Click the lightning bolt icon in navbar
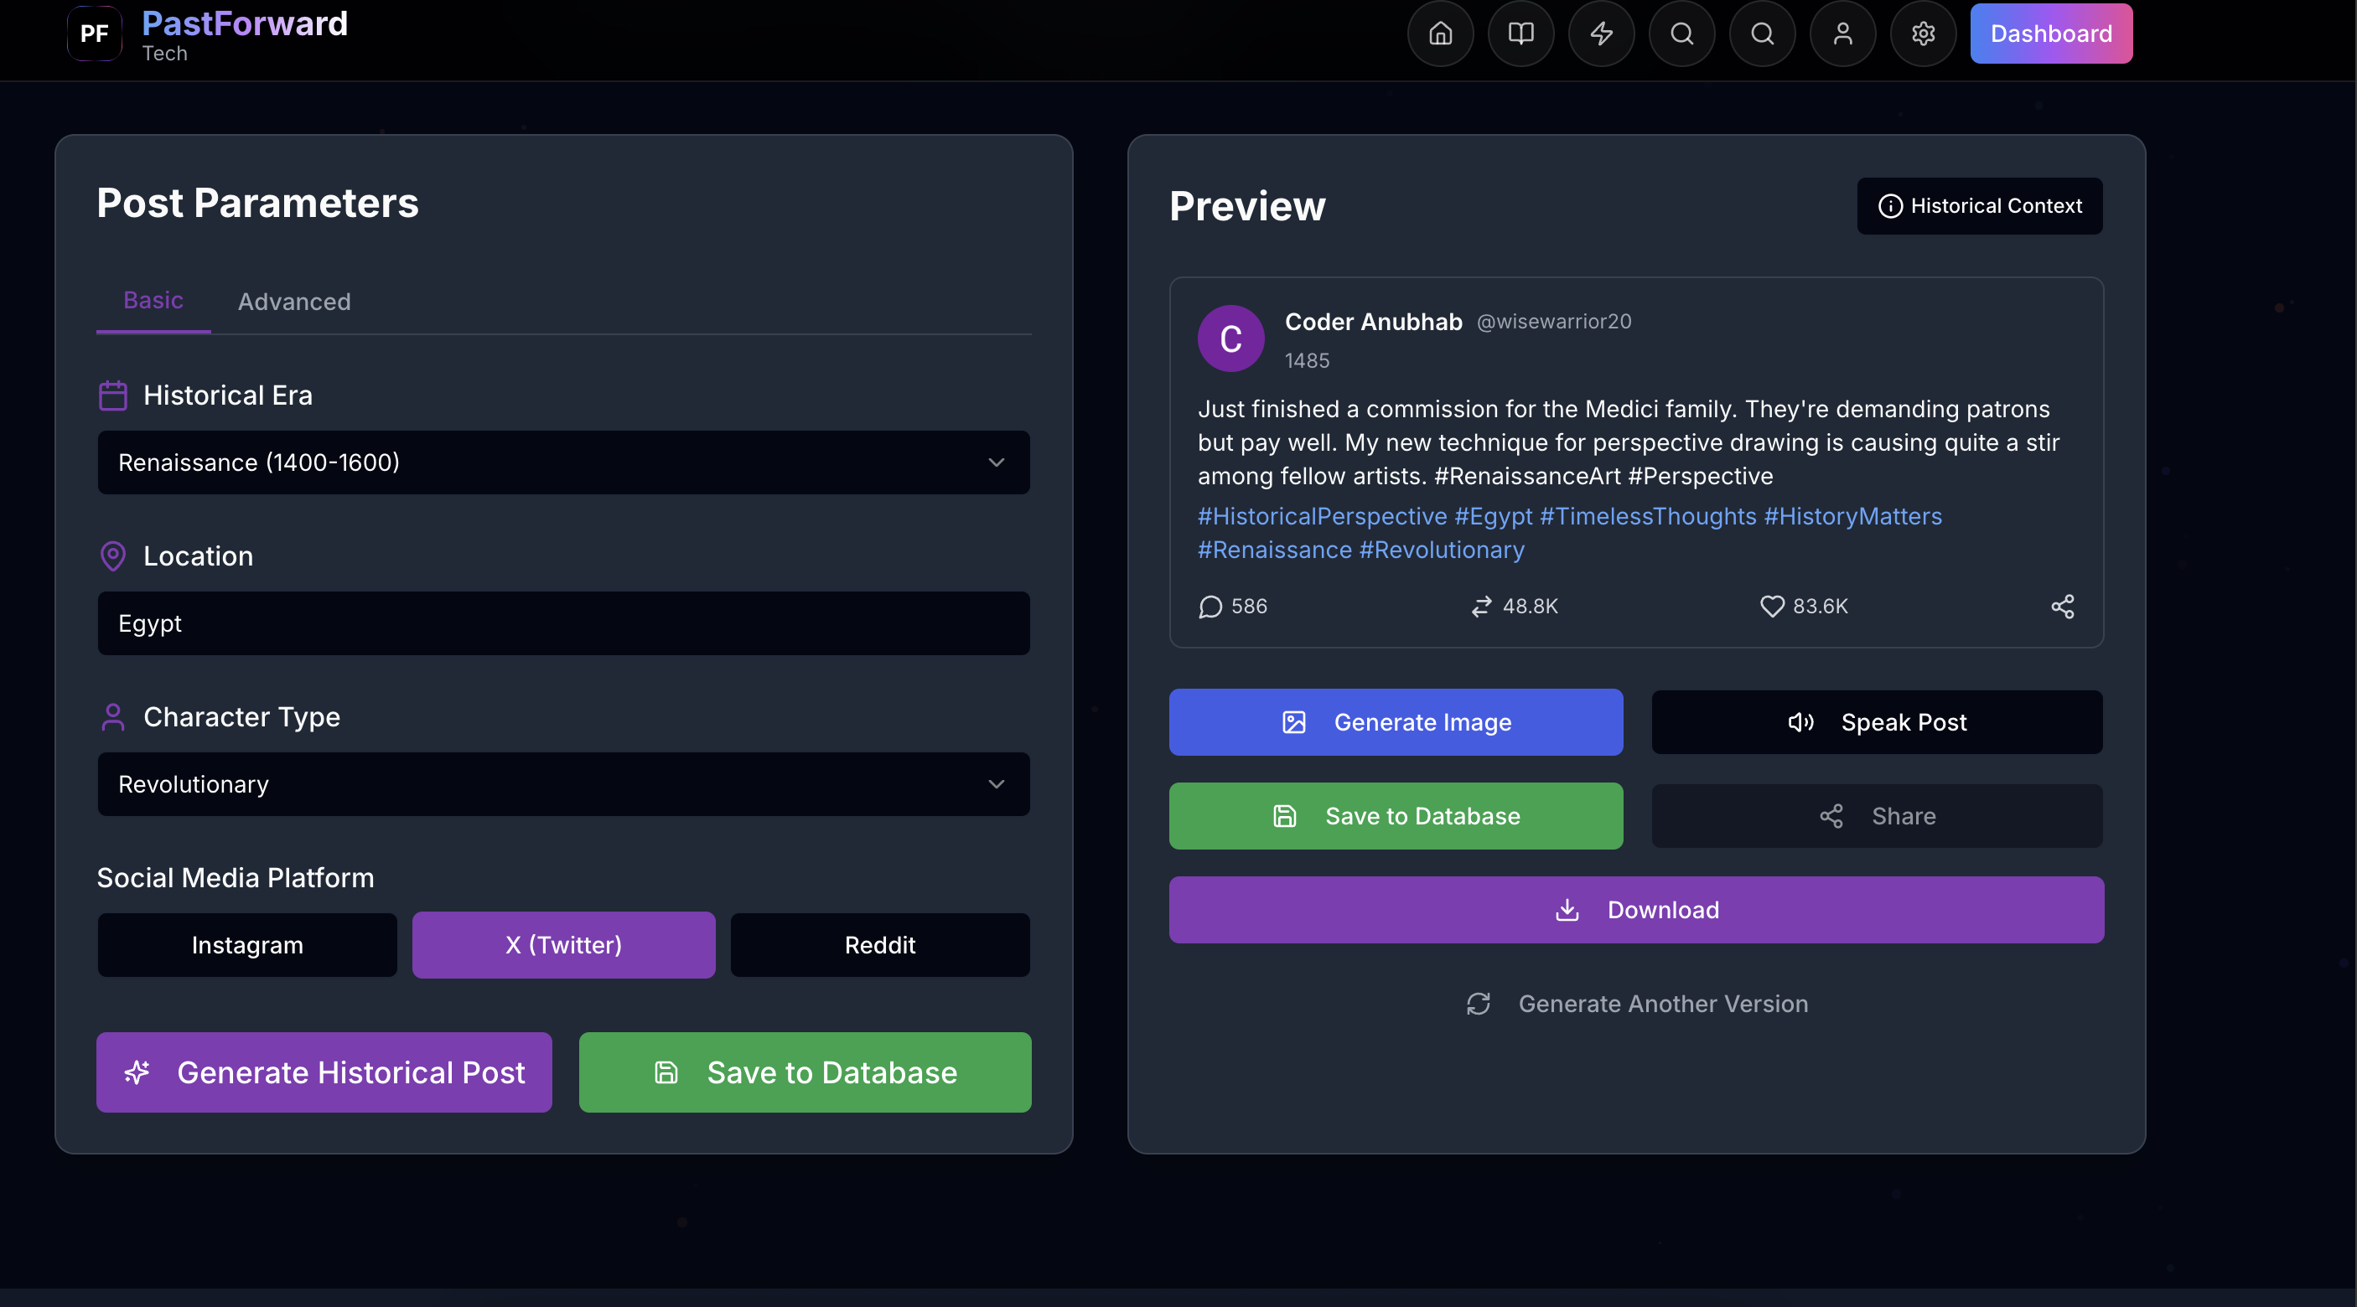The height and width of the screenshot is (1307, 2357). 1601,34
